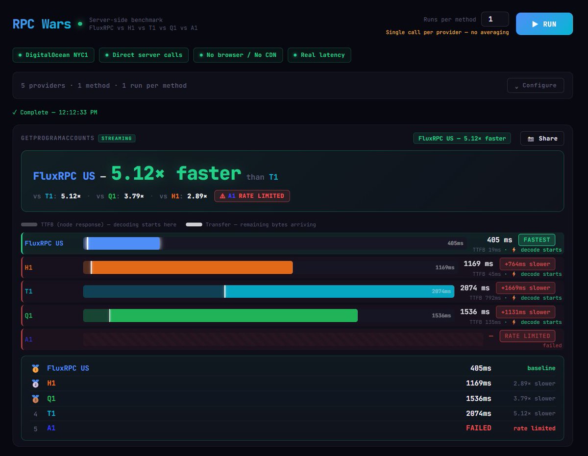Click the 405 ms result value
Image resolution: width=588 pixels, height=456 pixels.
[499, 240]
